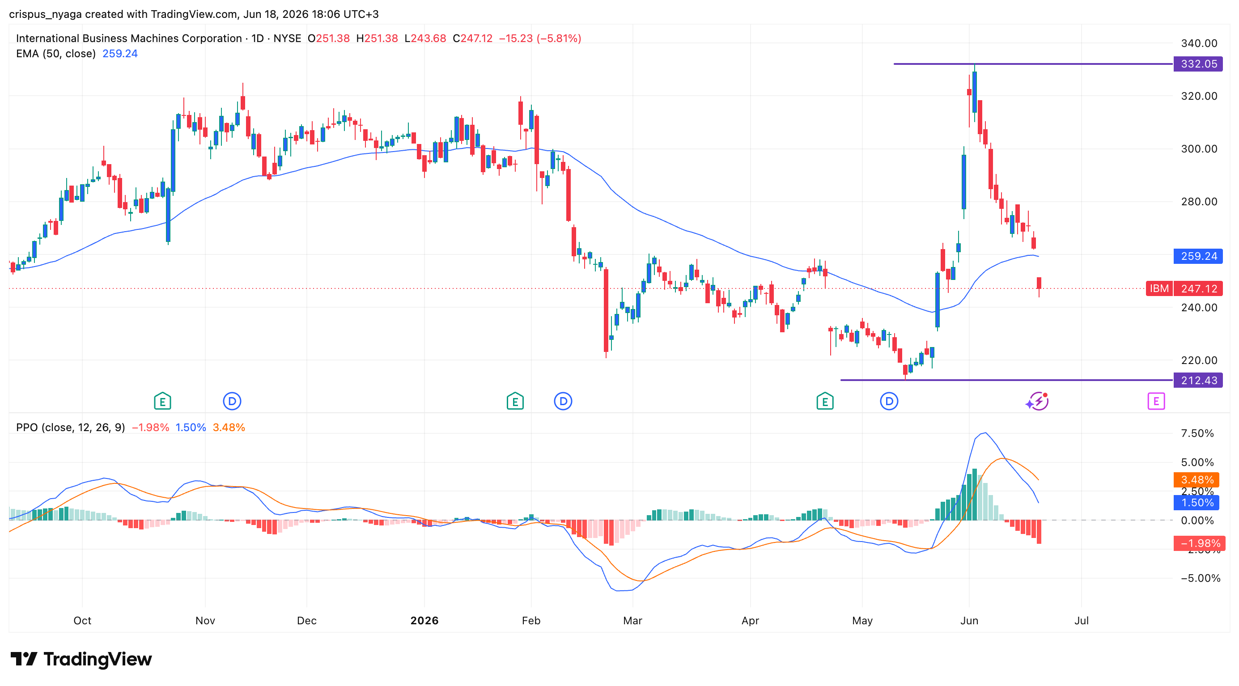Click the red IBM ticker tag on price axis
Screen dimensions: 1239x686
pos(1159,288)
